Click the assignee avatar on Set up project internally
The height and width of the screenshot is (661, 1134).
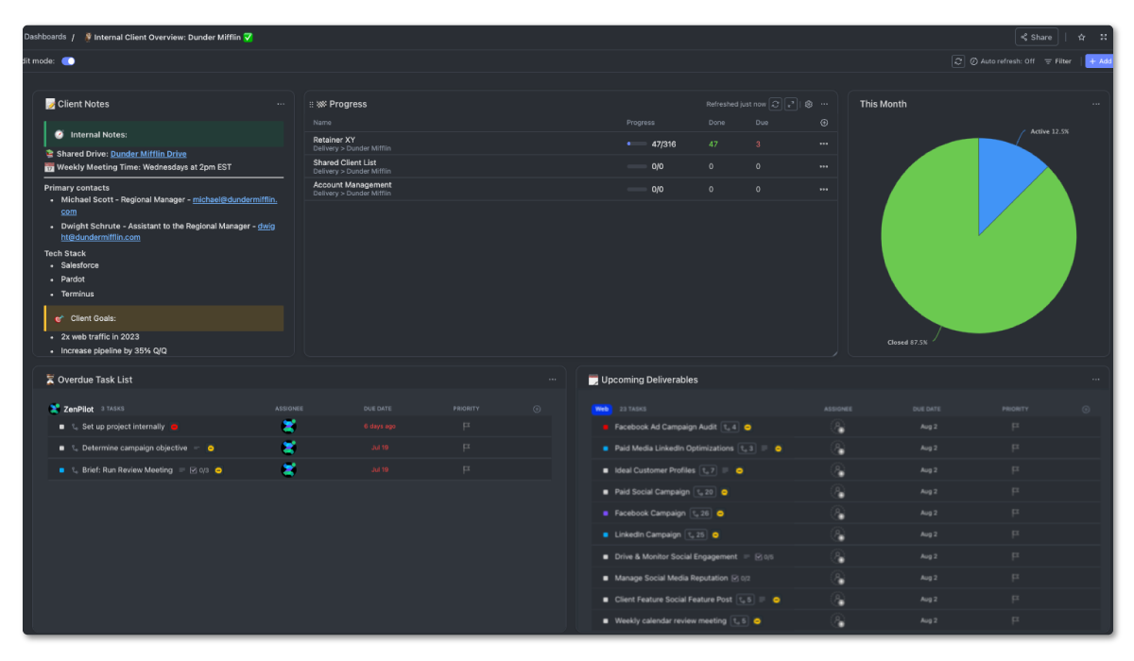pos(289,426)
